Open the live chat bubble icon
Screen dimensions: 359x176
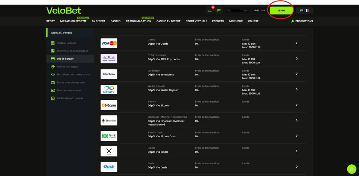[351, 169]
